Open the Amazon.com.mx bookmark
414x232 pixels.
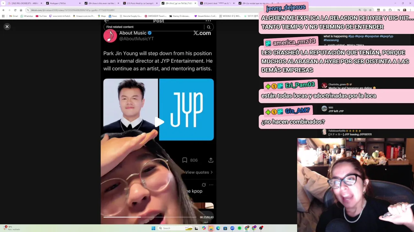coord(83,16)
